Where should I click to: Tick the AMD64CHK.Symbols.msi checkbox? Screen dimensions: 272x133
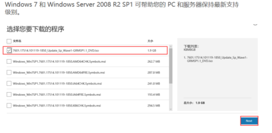tap(9, 61)
